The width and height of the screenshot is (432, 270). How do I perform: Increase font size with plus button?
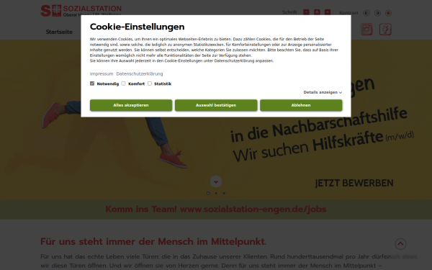[x=328, y=12]
